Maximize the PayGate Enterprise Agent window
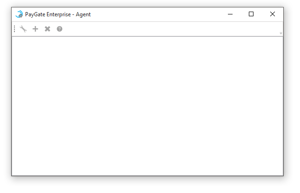Viewport: 300px width, 193px height. (251, 14)
